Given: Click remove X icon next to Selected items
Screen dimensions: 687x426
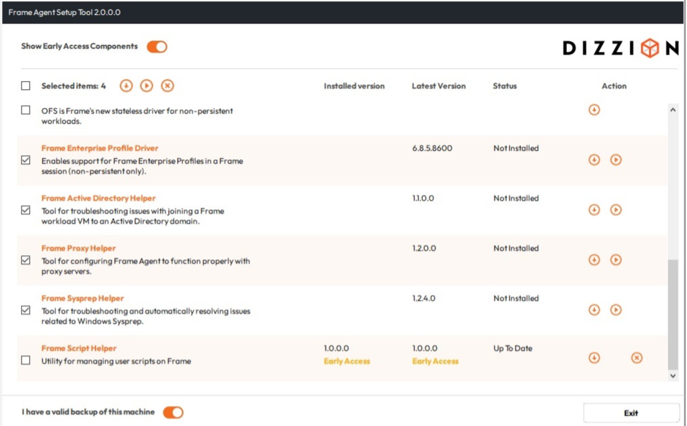Looking at the screenshot, I should [x=168, y=86].
